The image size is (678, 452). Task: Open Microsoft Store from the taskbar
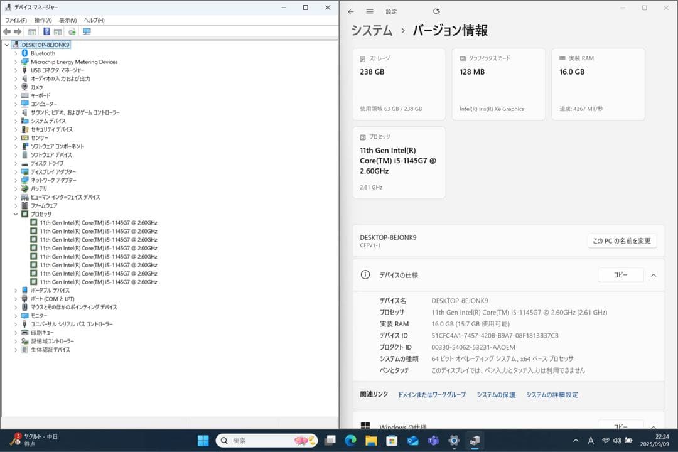tap(392, 440)
